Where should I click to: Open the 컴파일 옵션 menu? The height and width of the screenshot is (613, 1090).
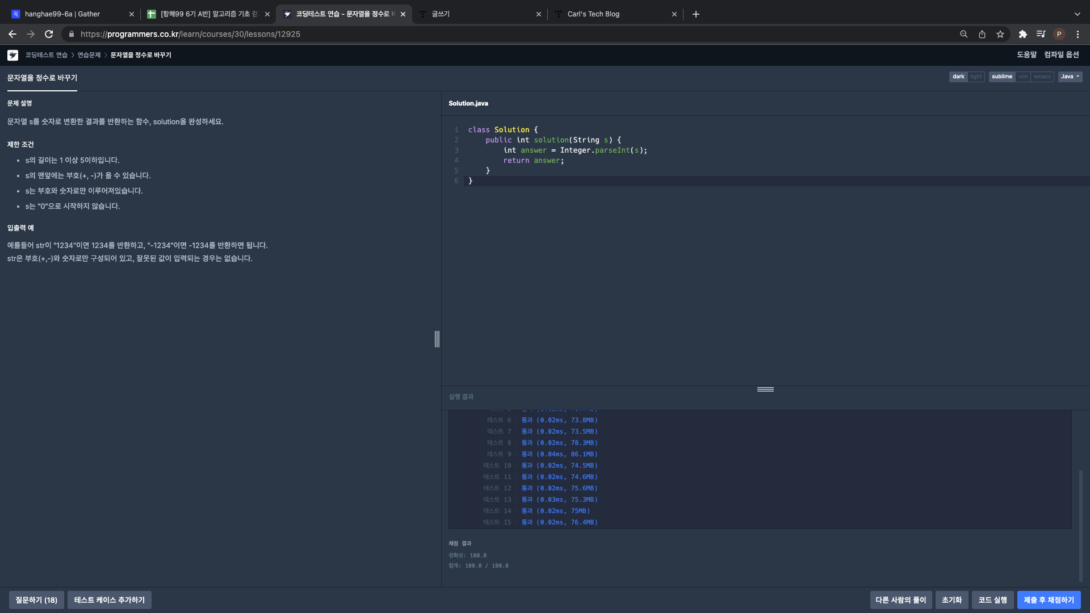[x=1061, y=54]
